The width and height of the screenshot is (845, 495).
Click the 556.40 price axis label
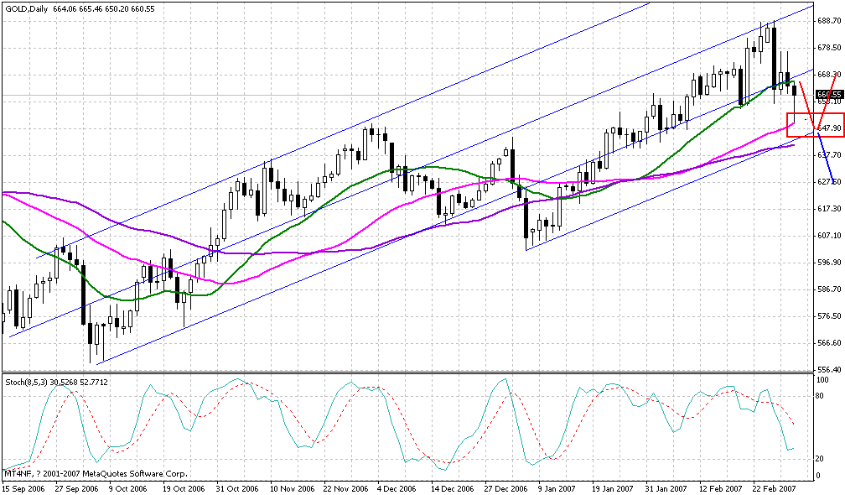pyautogui.click(x=829, y=370)
